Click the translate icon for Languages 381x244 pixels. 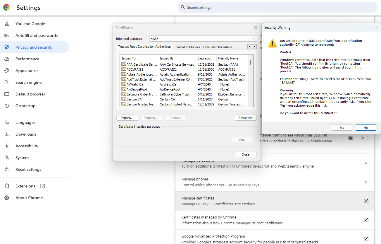7,122
